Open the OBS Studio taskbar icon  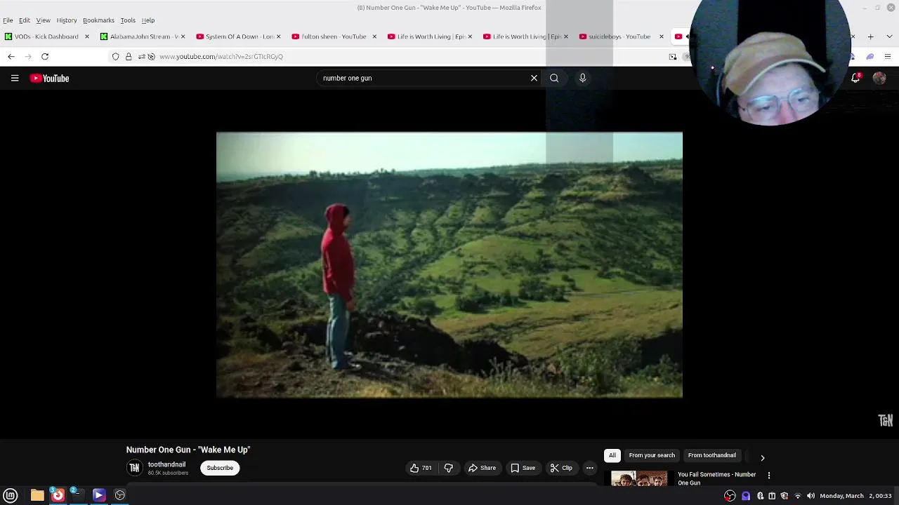[x=120, y=495]
